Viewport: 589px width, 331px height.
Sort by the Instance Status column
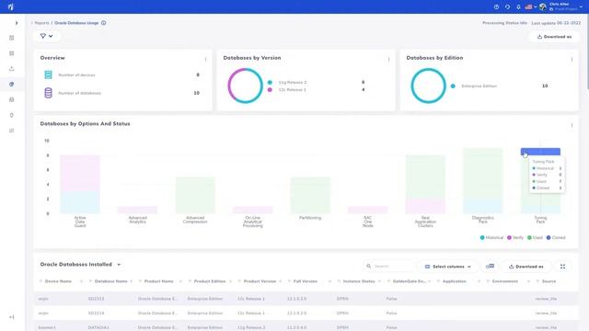click(359, 281)
